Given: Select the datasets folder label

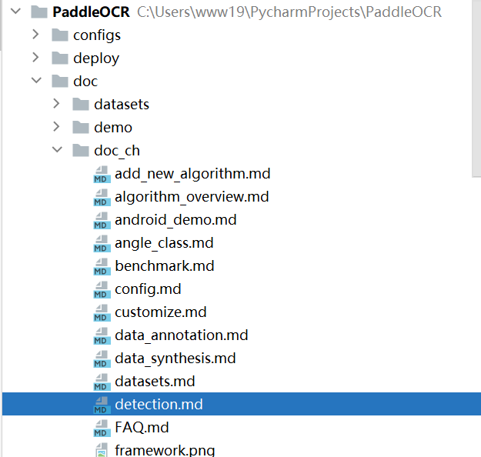Looking at the screenshot, I should [122, 105].
